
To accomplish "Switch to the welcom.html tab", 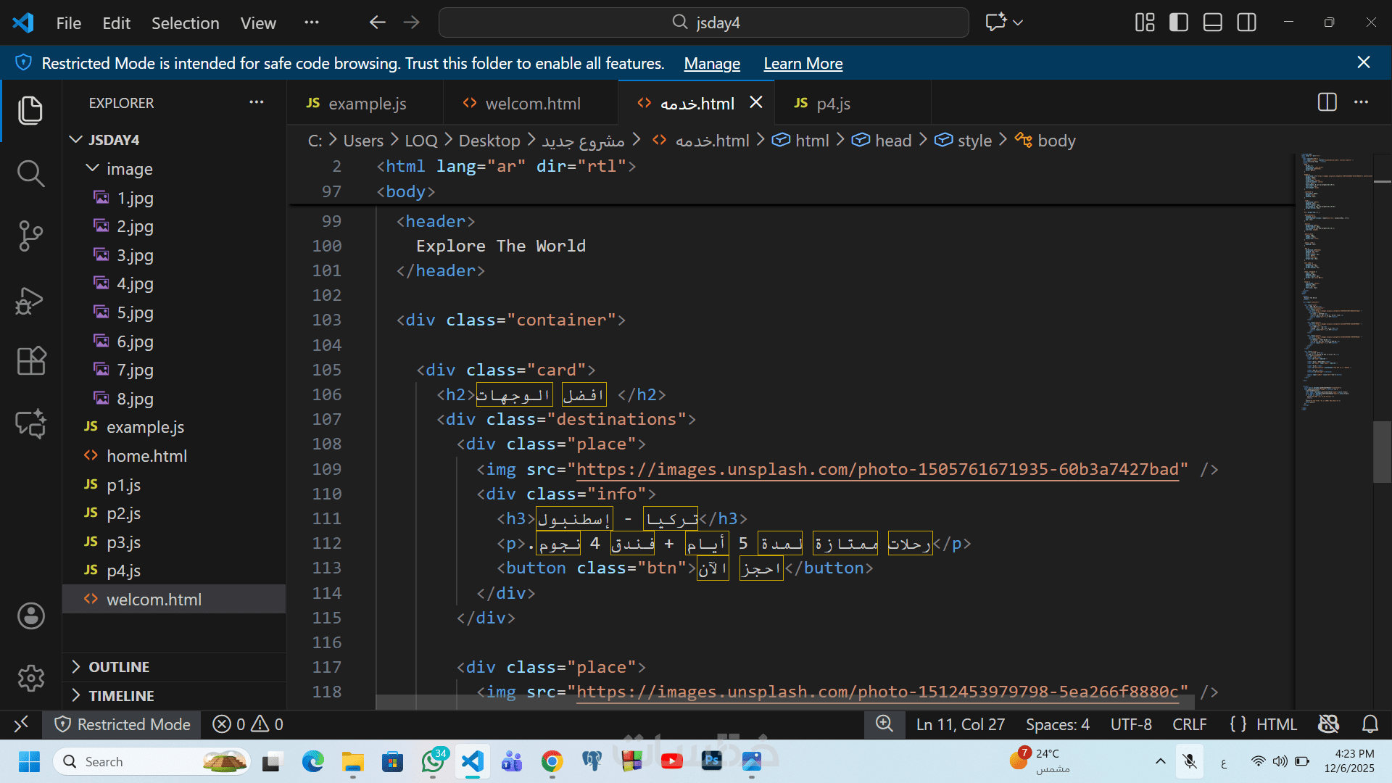I will click(532, 104).
